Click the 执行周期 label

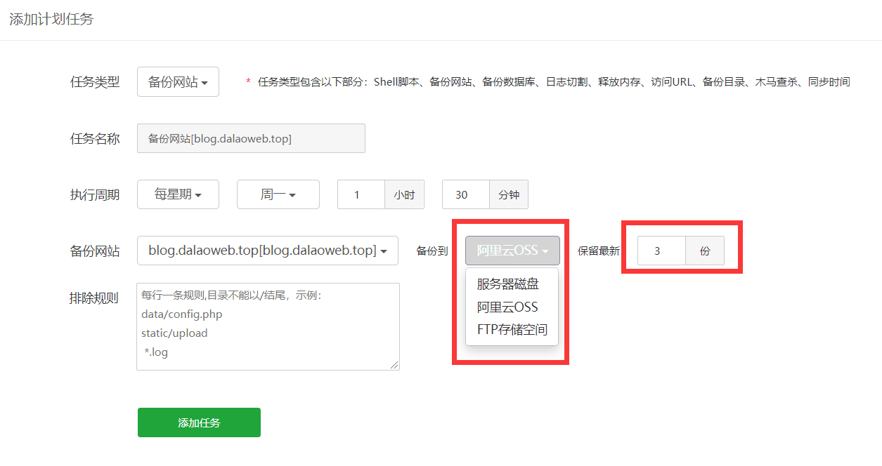(x=95, y=194)
